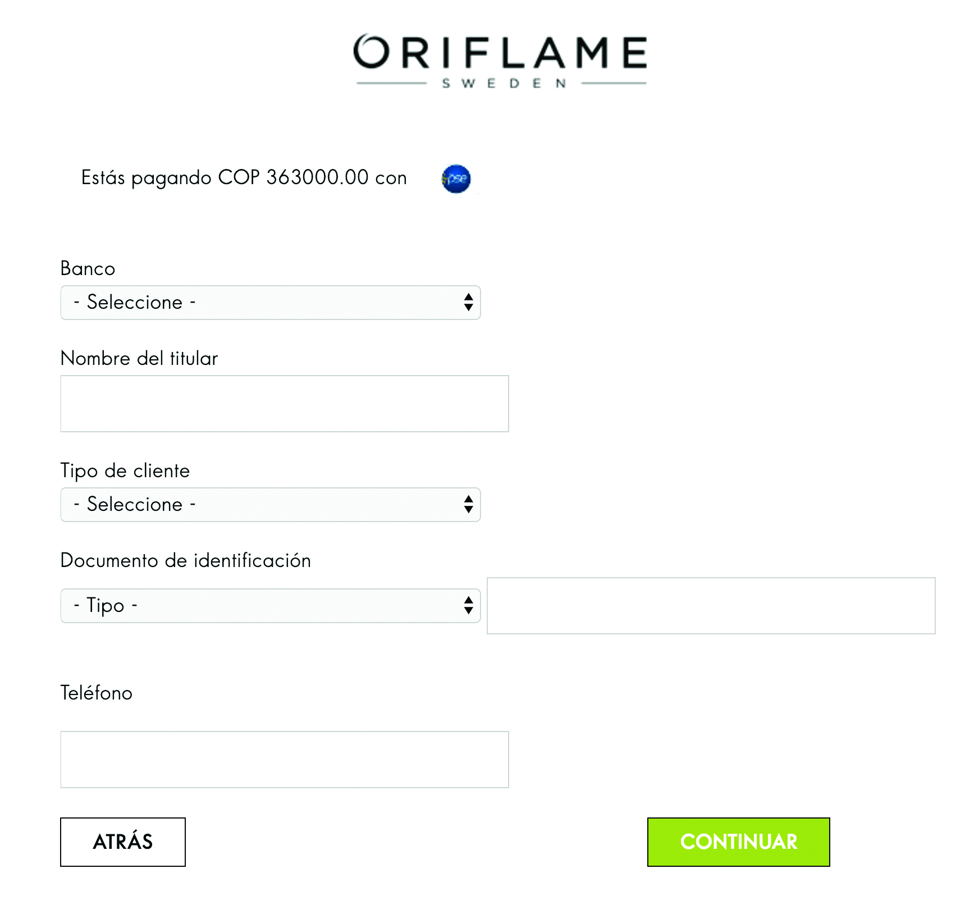The height and width of the screenshot is (905, 965).
Task: Click the document Tipo dropdown arrows
Action: pyautogui.click(x=468, y=606)
